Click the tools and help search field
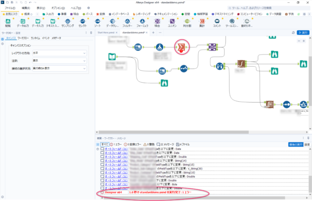This screenshot has height=201, width=312. pos(269,8)
